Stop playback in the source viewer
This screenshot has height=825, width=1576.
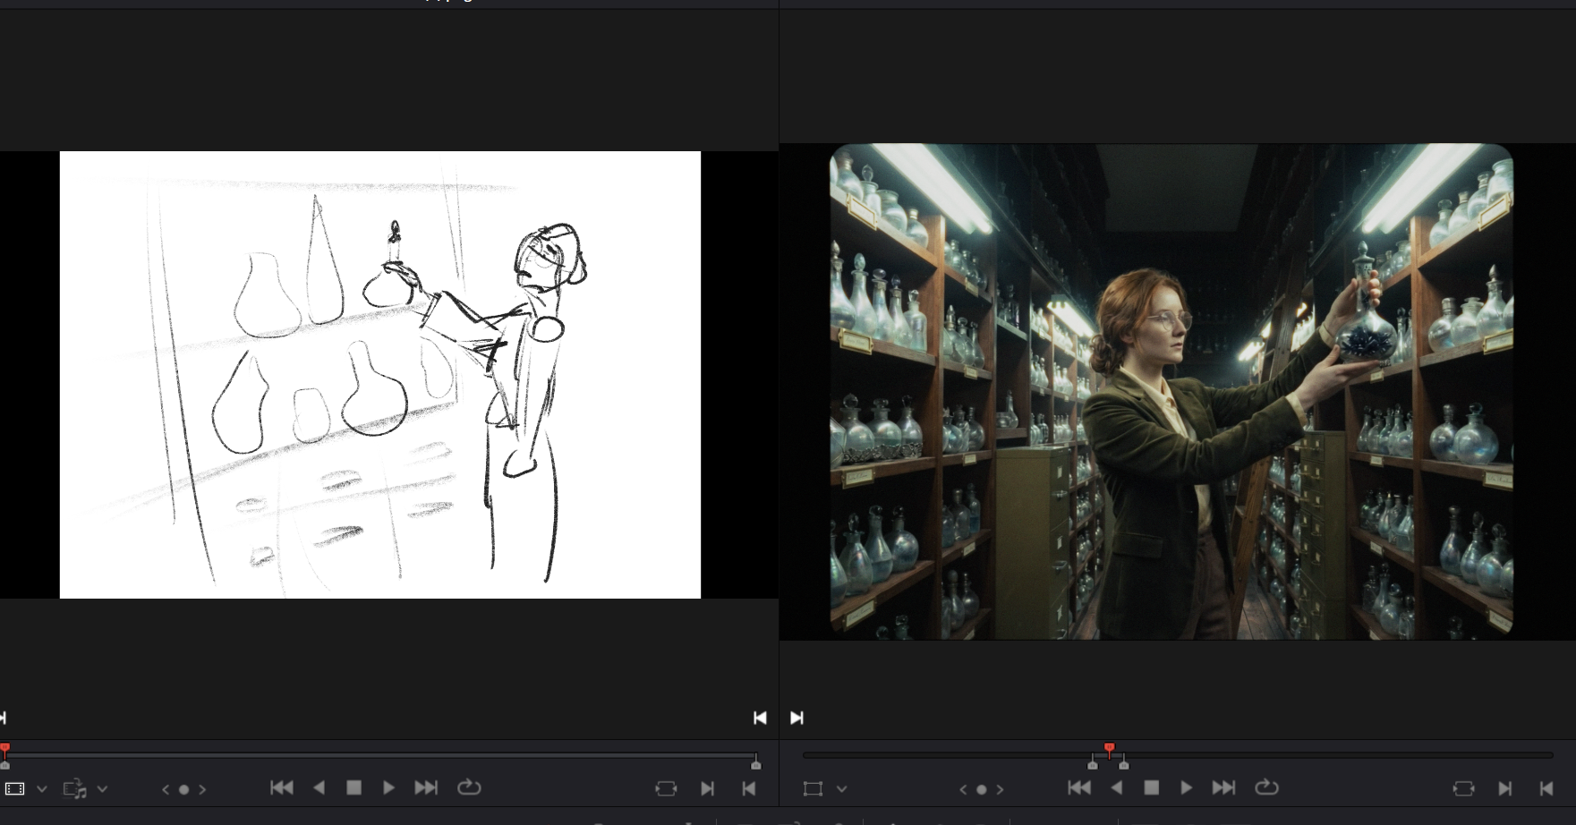click(x=354, y=788)
